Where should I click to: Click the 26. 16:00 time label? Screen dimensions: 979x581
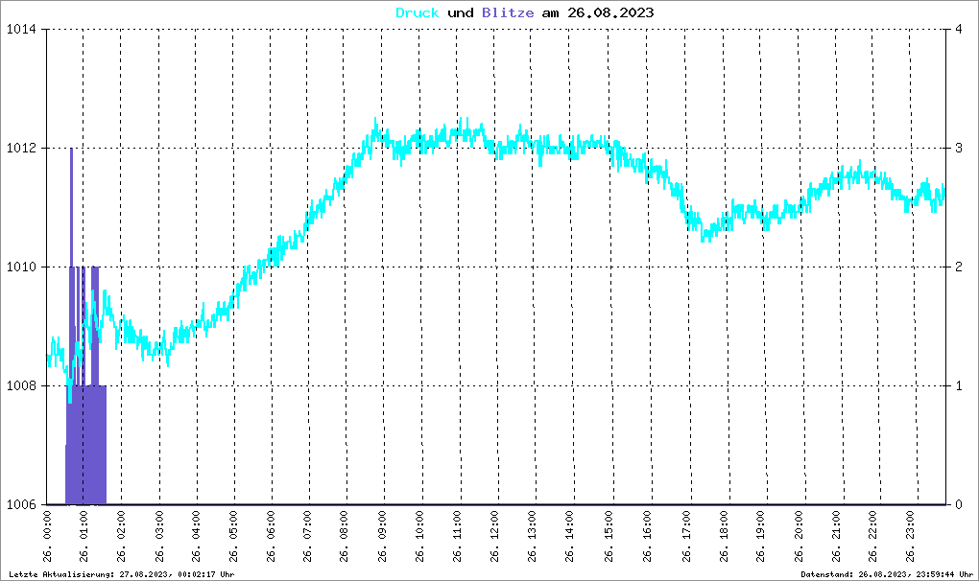pyautogui.click(x=647, y=536)
